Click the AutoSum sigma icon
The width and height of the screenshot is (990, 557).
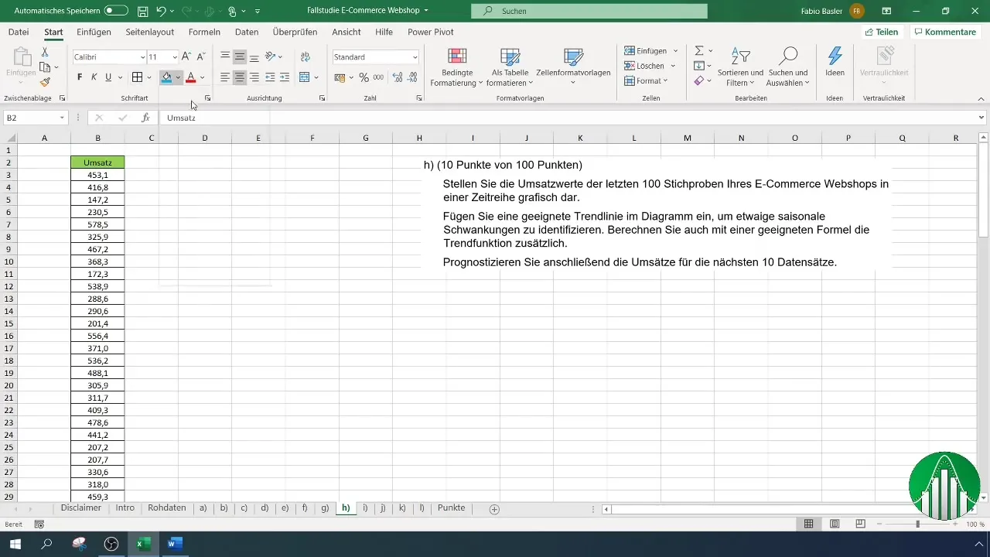(699, 51)
